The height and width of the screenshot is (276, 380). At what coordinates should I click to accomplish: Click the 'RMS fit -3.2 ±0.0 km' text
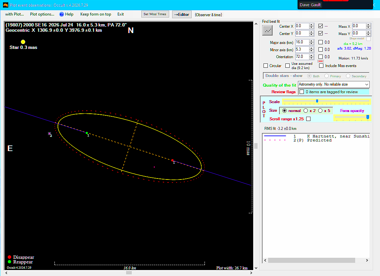(280, 129)
